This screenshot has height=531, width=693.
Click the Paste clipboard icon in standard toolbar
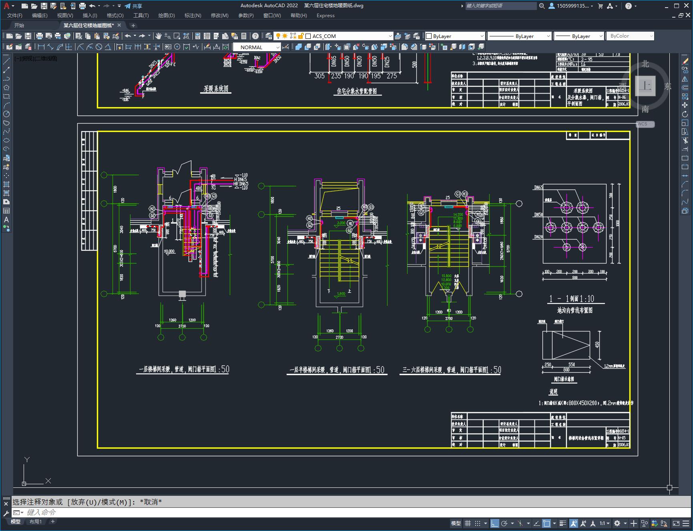tap(97, 36)
